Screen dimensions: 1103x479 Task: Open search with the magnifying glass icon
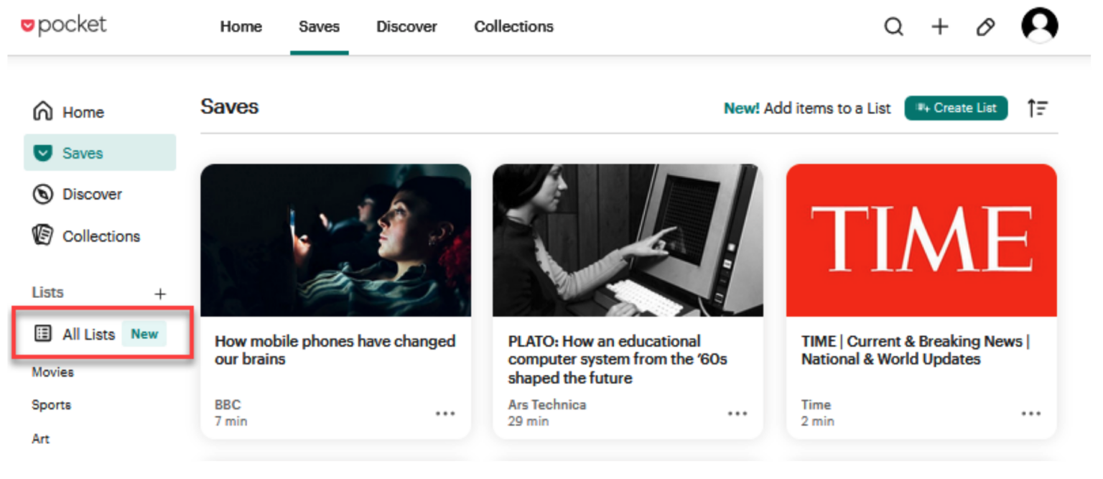pyautogui.click(x=893, y=26)
